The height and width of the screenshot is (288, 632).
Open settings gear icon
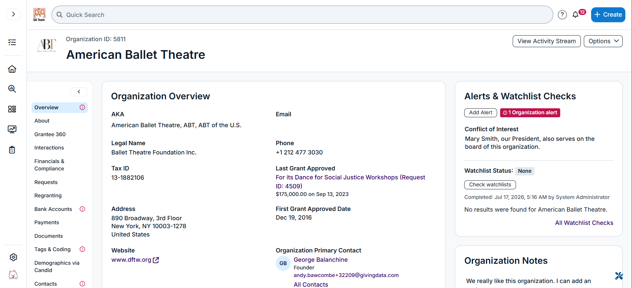pyautogui.click(x=13, y=257)
